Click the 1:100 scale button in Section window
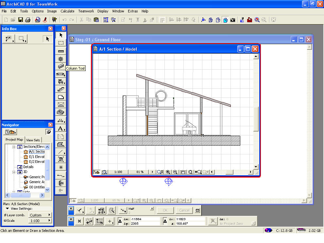Viewport: 324px width, 243px height. 118,172
